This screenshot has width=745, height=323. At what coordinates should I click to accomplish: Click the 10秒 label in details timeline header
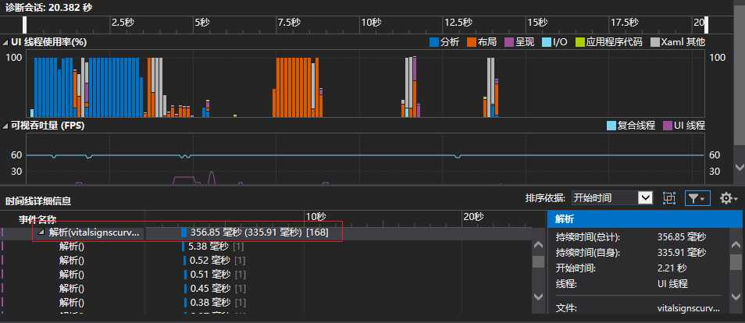click(315, 217)
